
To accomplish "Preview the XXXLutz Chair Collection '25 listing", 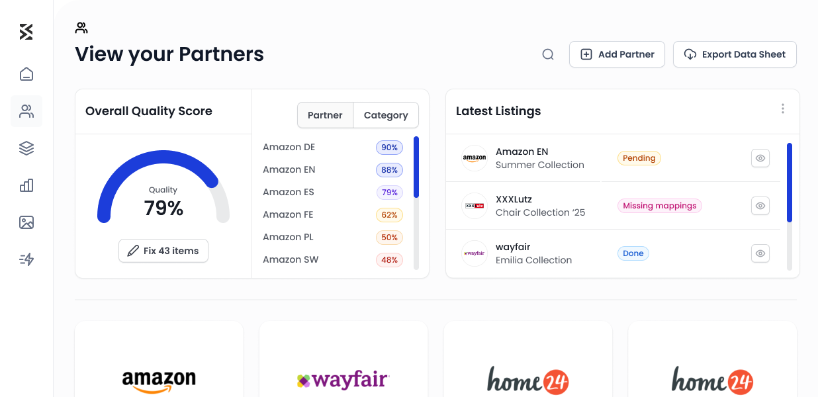I will [760, 206].
